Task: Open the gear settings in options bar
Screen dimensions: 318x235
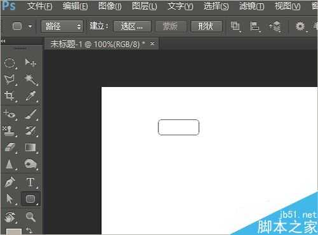Action: click(300, 26)
